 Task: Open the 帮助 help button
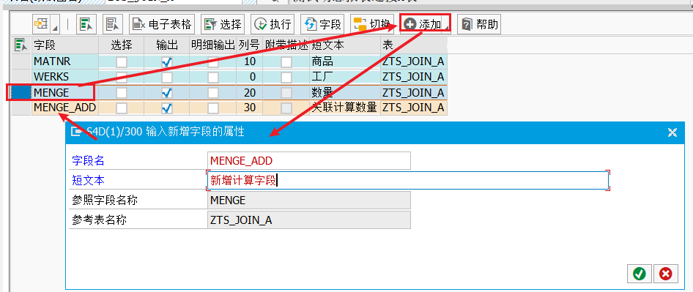coord(479,24)
